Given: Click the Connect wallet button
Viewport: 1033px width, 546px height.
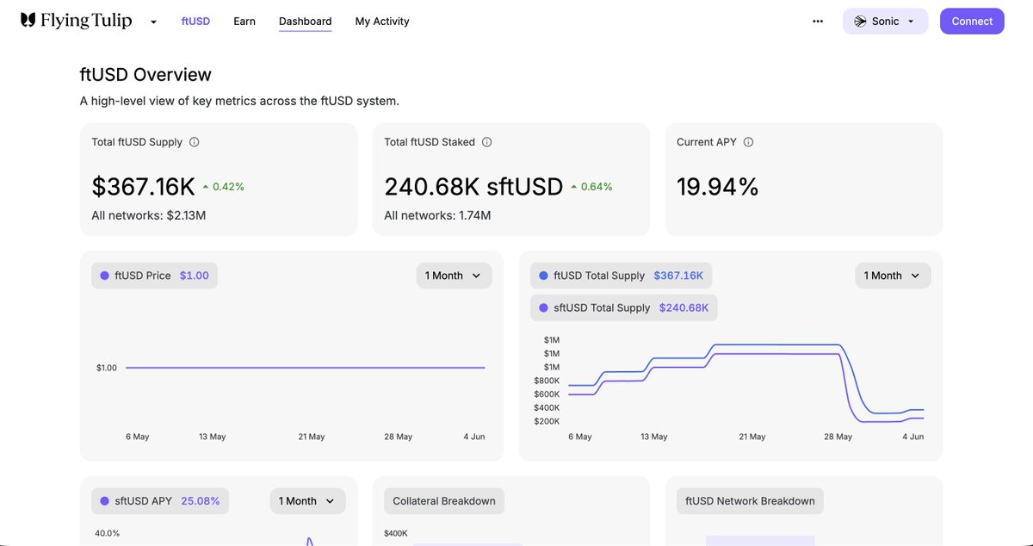Looking at the screenshot, I should tap(972, 22).
